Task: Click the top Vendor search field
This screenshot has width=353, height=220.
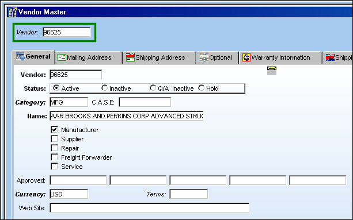Action: (67, 32)
